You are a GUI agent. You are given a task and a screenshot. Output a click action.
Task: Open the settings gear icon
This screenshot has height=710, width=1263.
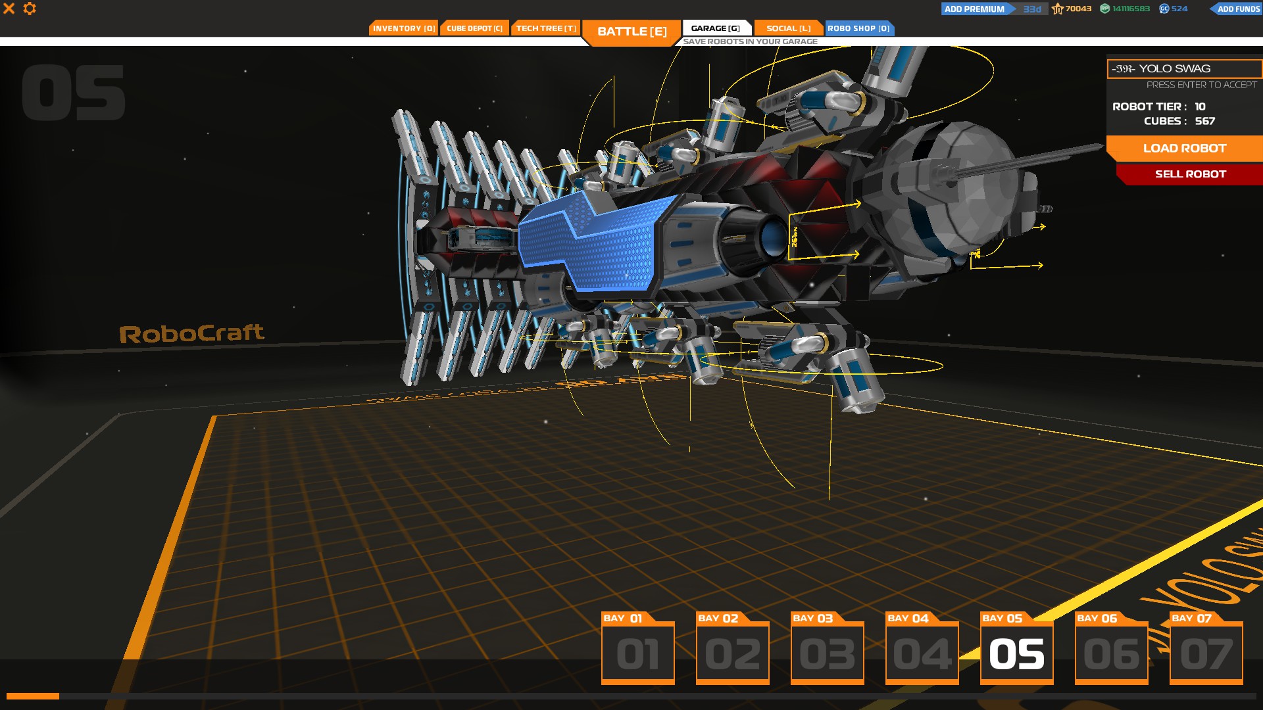tap(30, 9)
